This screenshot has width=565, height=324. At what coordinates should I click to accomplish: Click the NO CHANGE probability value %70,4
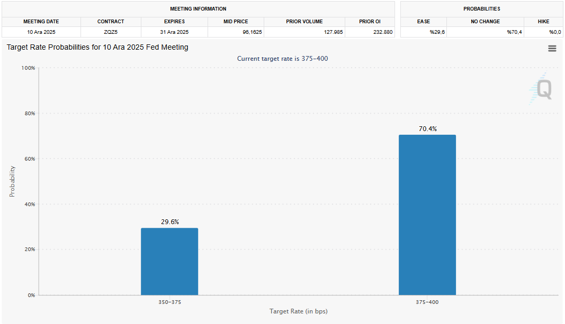click(514, 32)
